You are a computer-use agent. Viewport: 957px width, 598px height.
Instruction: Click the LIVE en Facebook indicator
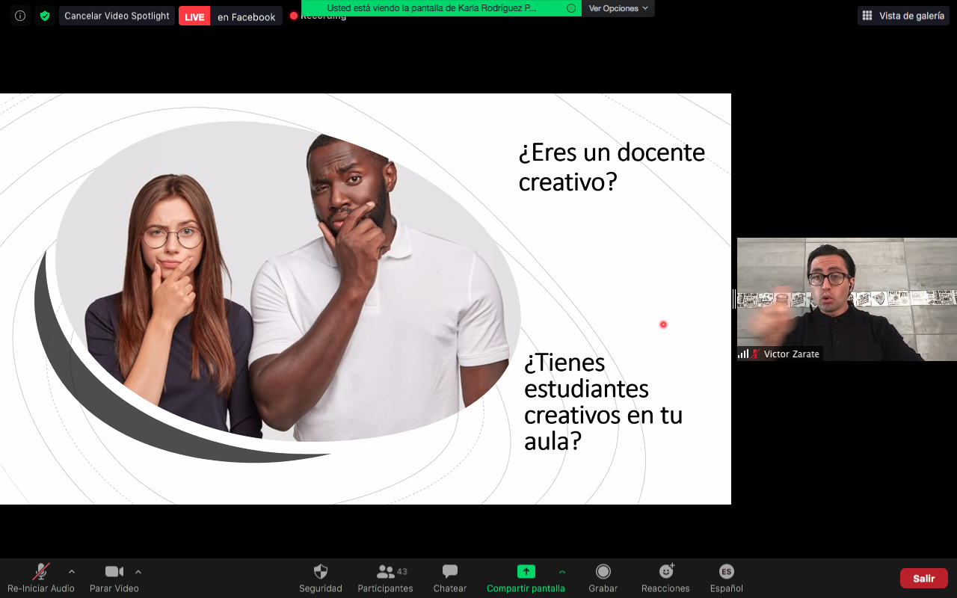click(x=230, y=16)
